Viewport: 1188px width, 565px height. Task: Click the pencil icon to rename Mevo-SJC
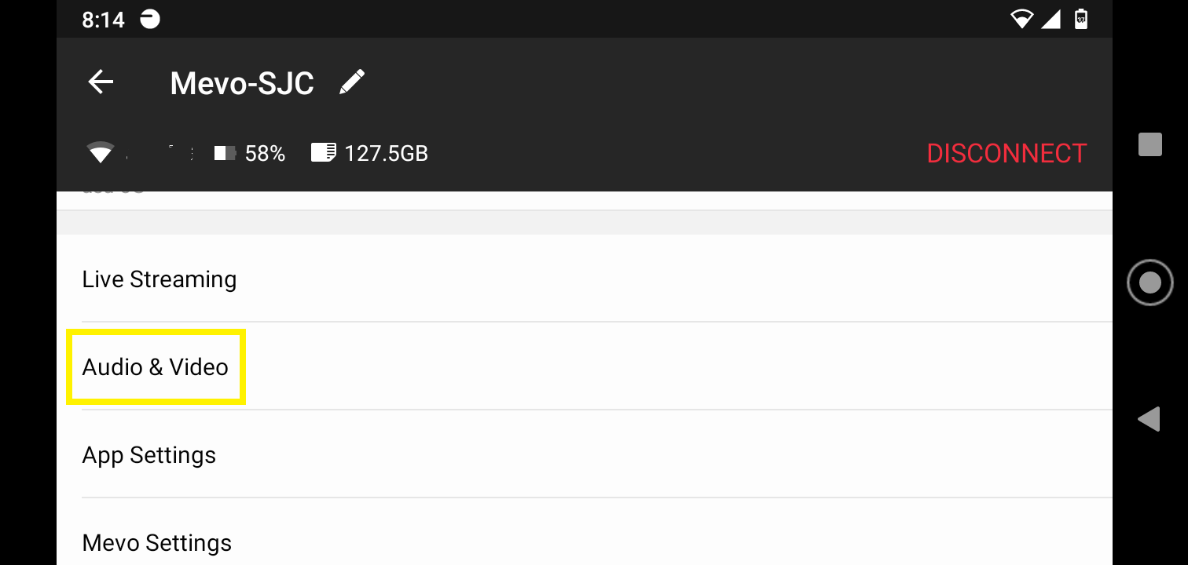tap(352, 81)
